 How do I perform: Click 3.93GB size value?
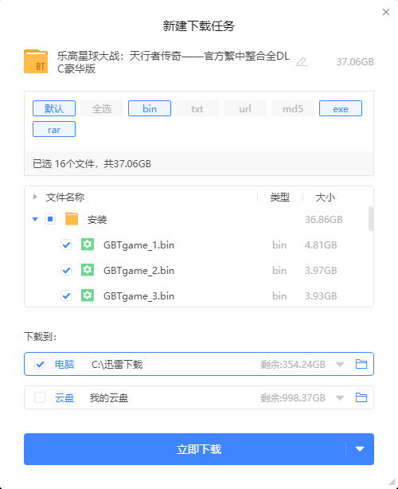(321, 295)
